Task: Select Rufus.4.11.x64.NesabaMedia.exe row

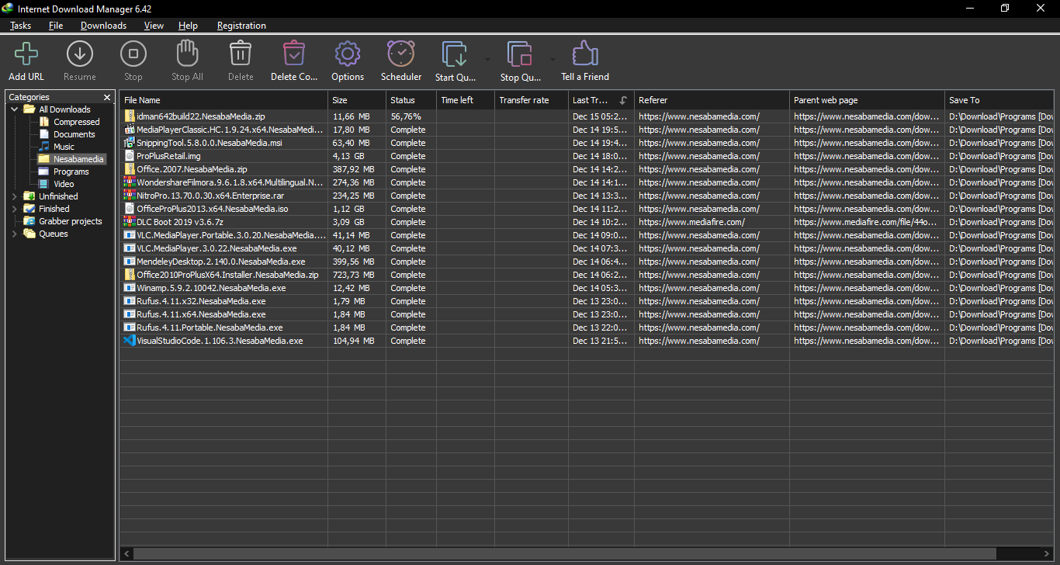Action: (587, 314)
